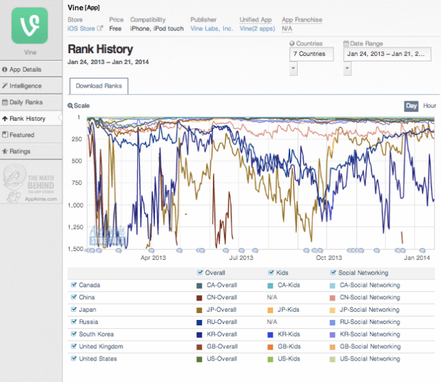Click the Scale magnifier icon
Screen dimensions: 441x382
tap(70, 106)
